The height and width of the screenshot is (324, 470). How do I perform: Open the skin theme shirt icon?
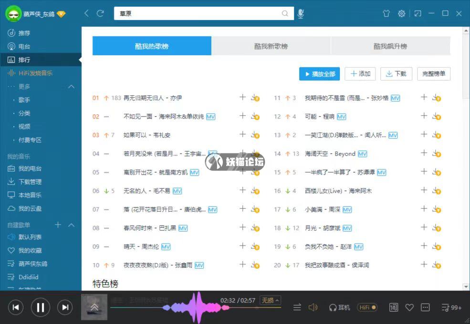point(386,13)
